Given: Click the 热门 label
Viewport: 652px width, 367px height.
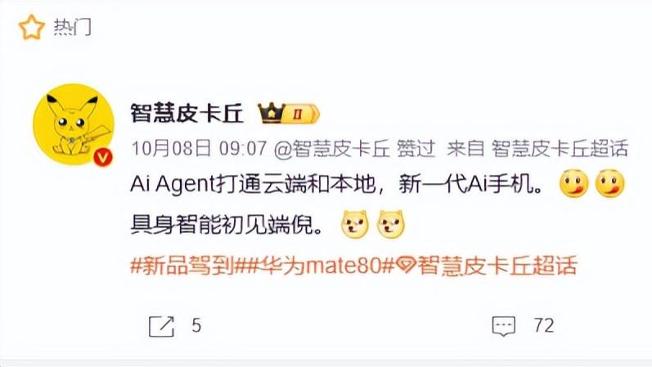Looking at the screenshot, I should pyautogui.click(x=72, y=28).
